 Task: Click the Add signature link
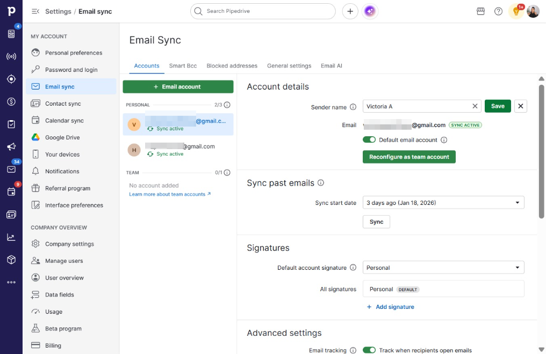pyautogui.click(x=390, y=307)
